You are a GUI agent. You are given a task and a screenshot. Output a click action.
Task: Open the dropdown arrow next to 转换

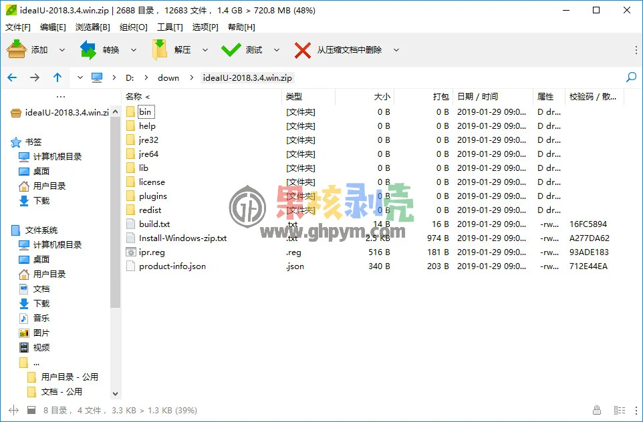pyautogui.click(x=134, y=50)
